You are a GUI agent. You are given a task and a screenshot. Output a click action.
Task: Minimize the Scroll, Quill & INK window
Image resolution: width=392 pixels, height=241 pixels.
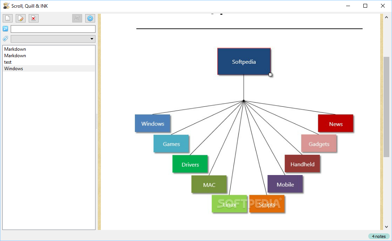click(x=348, y=6)
